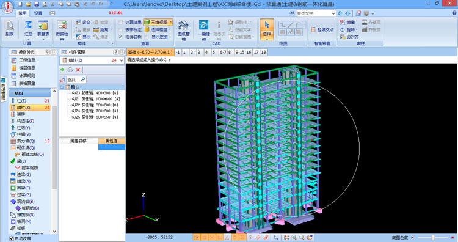Toggle the 自动收缩 checkbox
The width and height of the screenshot is (458, 242).
(12, 238)
